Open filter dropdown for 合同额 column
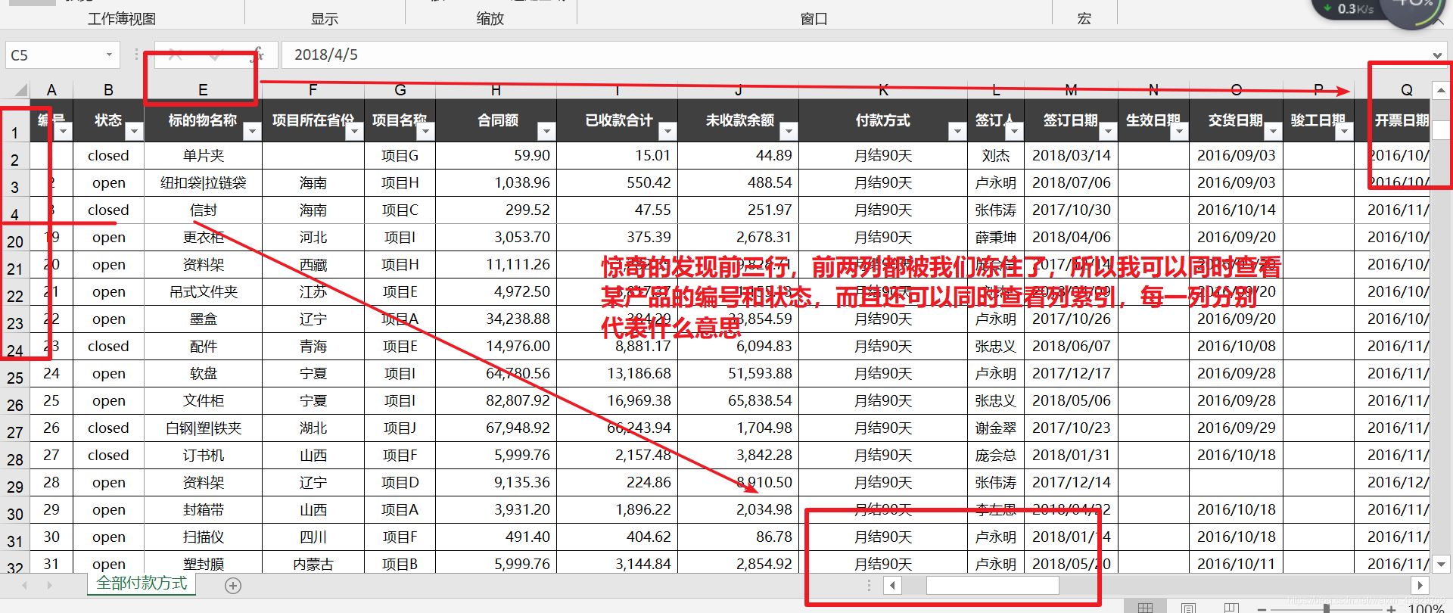Screen dimensions: 1453x613 click(x=546, y=131)
